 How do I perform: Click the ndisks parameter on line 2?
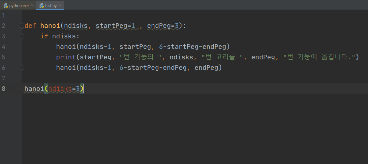[76, 26]
